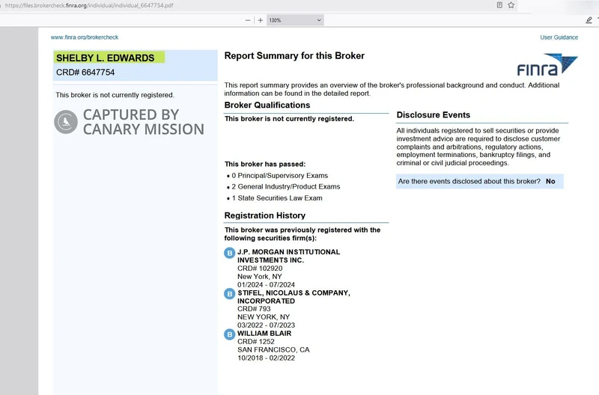Image resolution: width=599 pixels, height=395 pixels.
Task: Open the 130% zoom level dropdown
Action: (295, 20)
